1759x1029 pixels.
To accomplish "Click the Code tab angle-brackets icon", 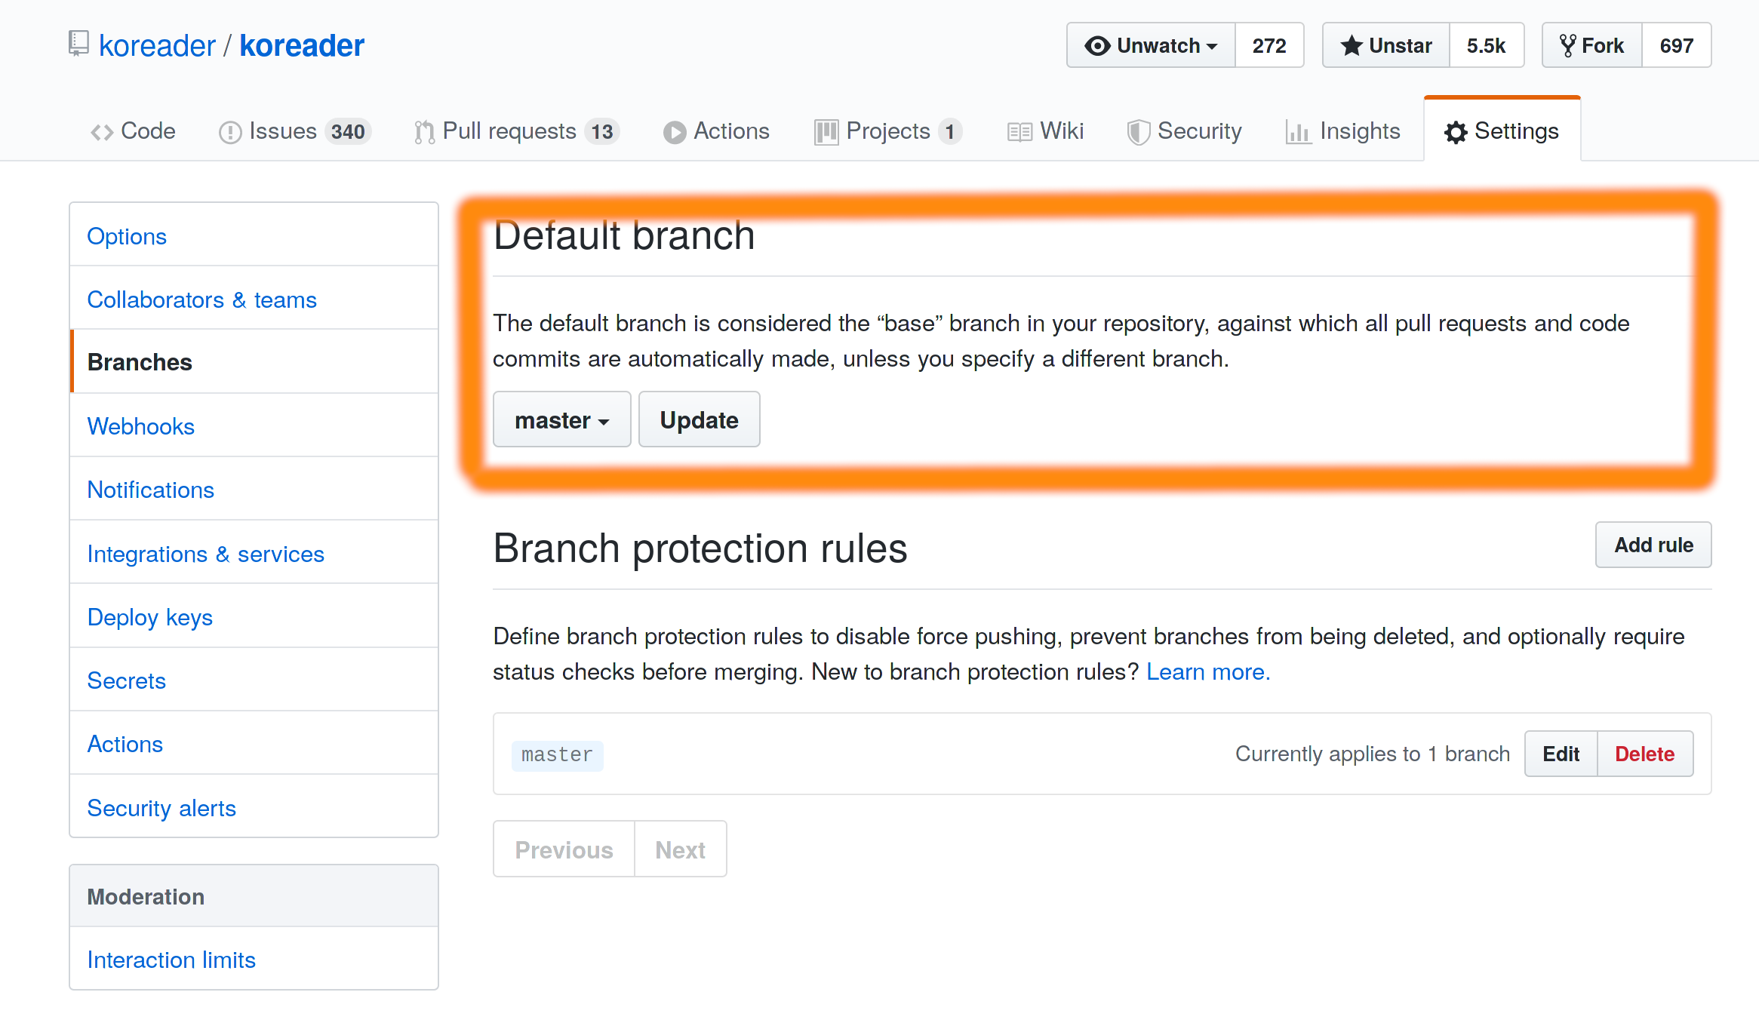I will tap(102, 133).
